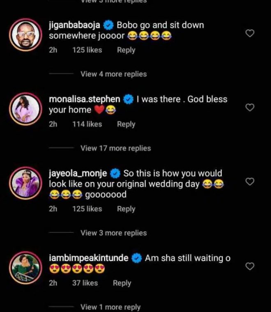Like monalisa.stephen's comment with the heart
The width and height of the screenshot is (271, 312).
pyautogui.click(x=250, y=107)
